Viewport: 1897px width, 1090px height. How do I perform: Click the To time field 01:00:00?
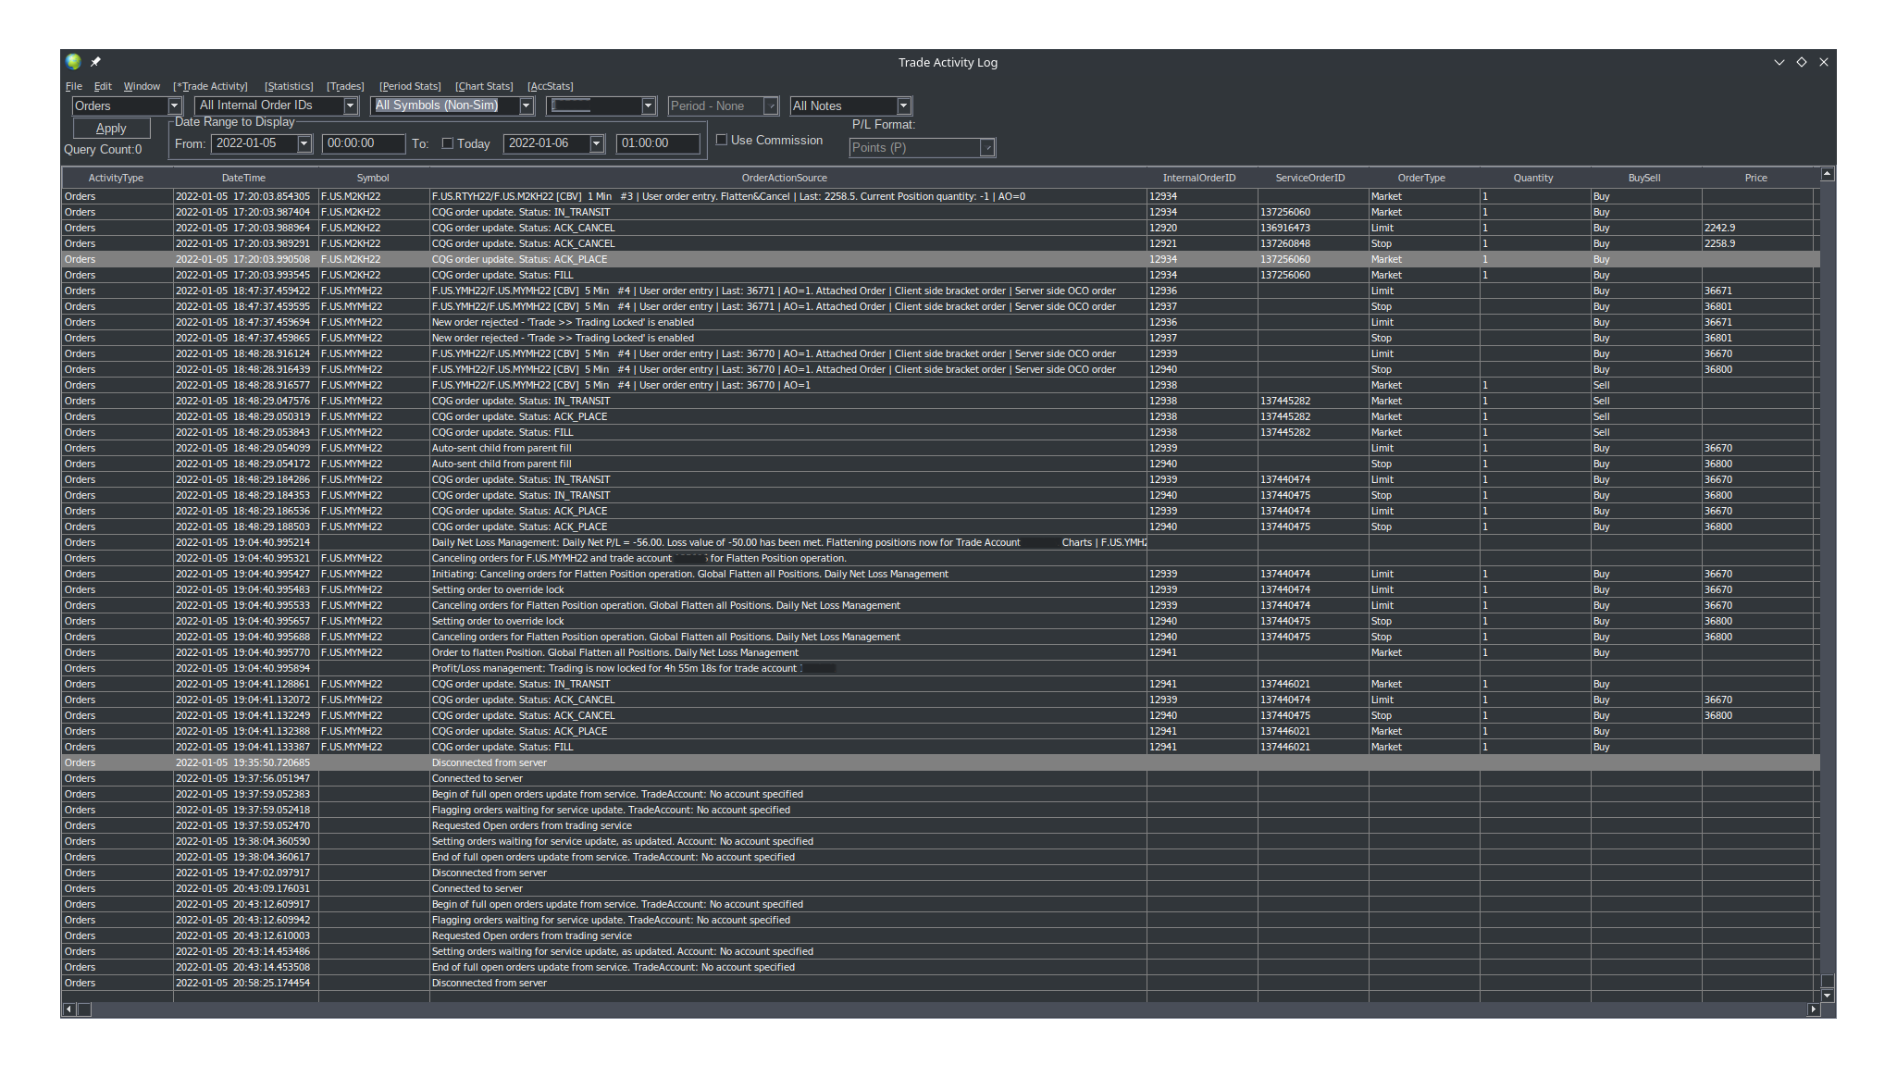pos(657,143)
